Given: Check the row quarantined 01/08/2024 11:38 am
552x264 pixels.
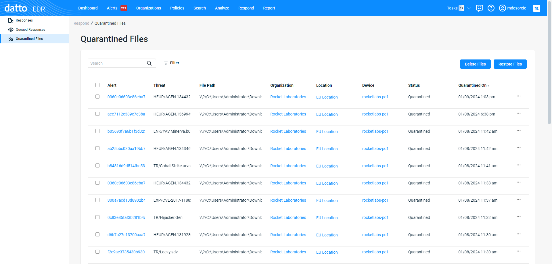Looking at the screenshot, I should tap(97, 183).
